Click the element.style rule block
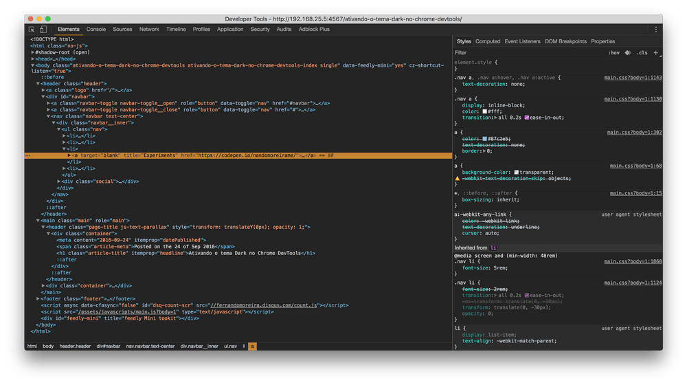687x385 pixels. click(x=558, y=65)
